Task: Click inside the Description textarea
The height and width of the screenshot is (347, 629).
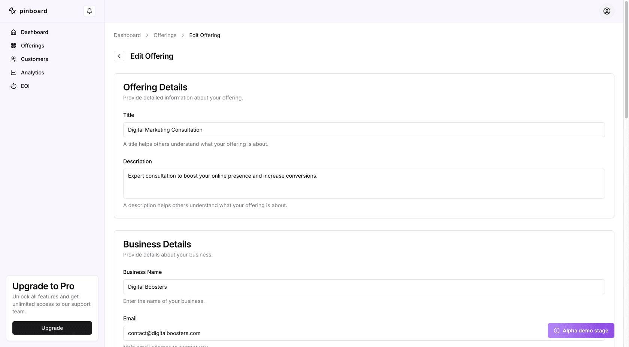Action: click(x=364, y=183)
